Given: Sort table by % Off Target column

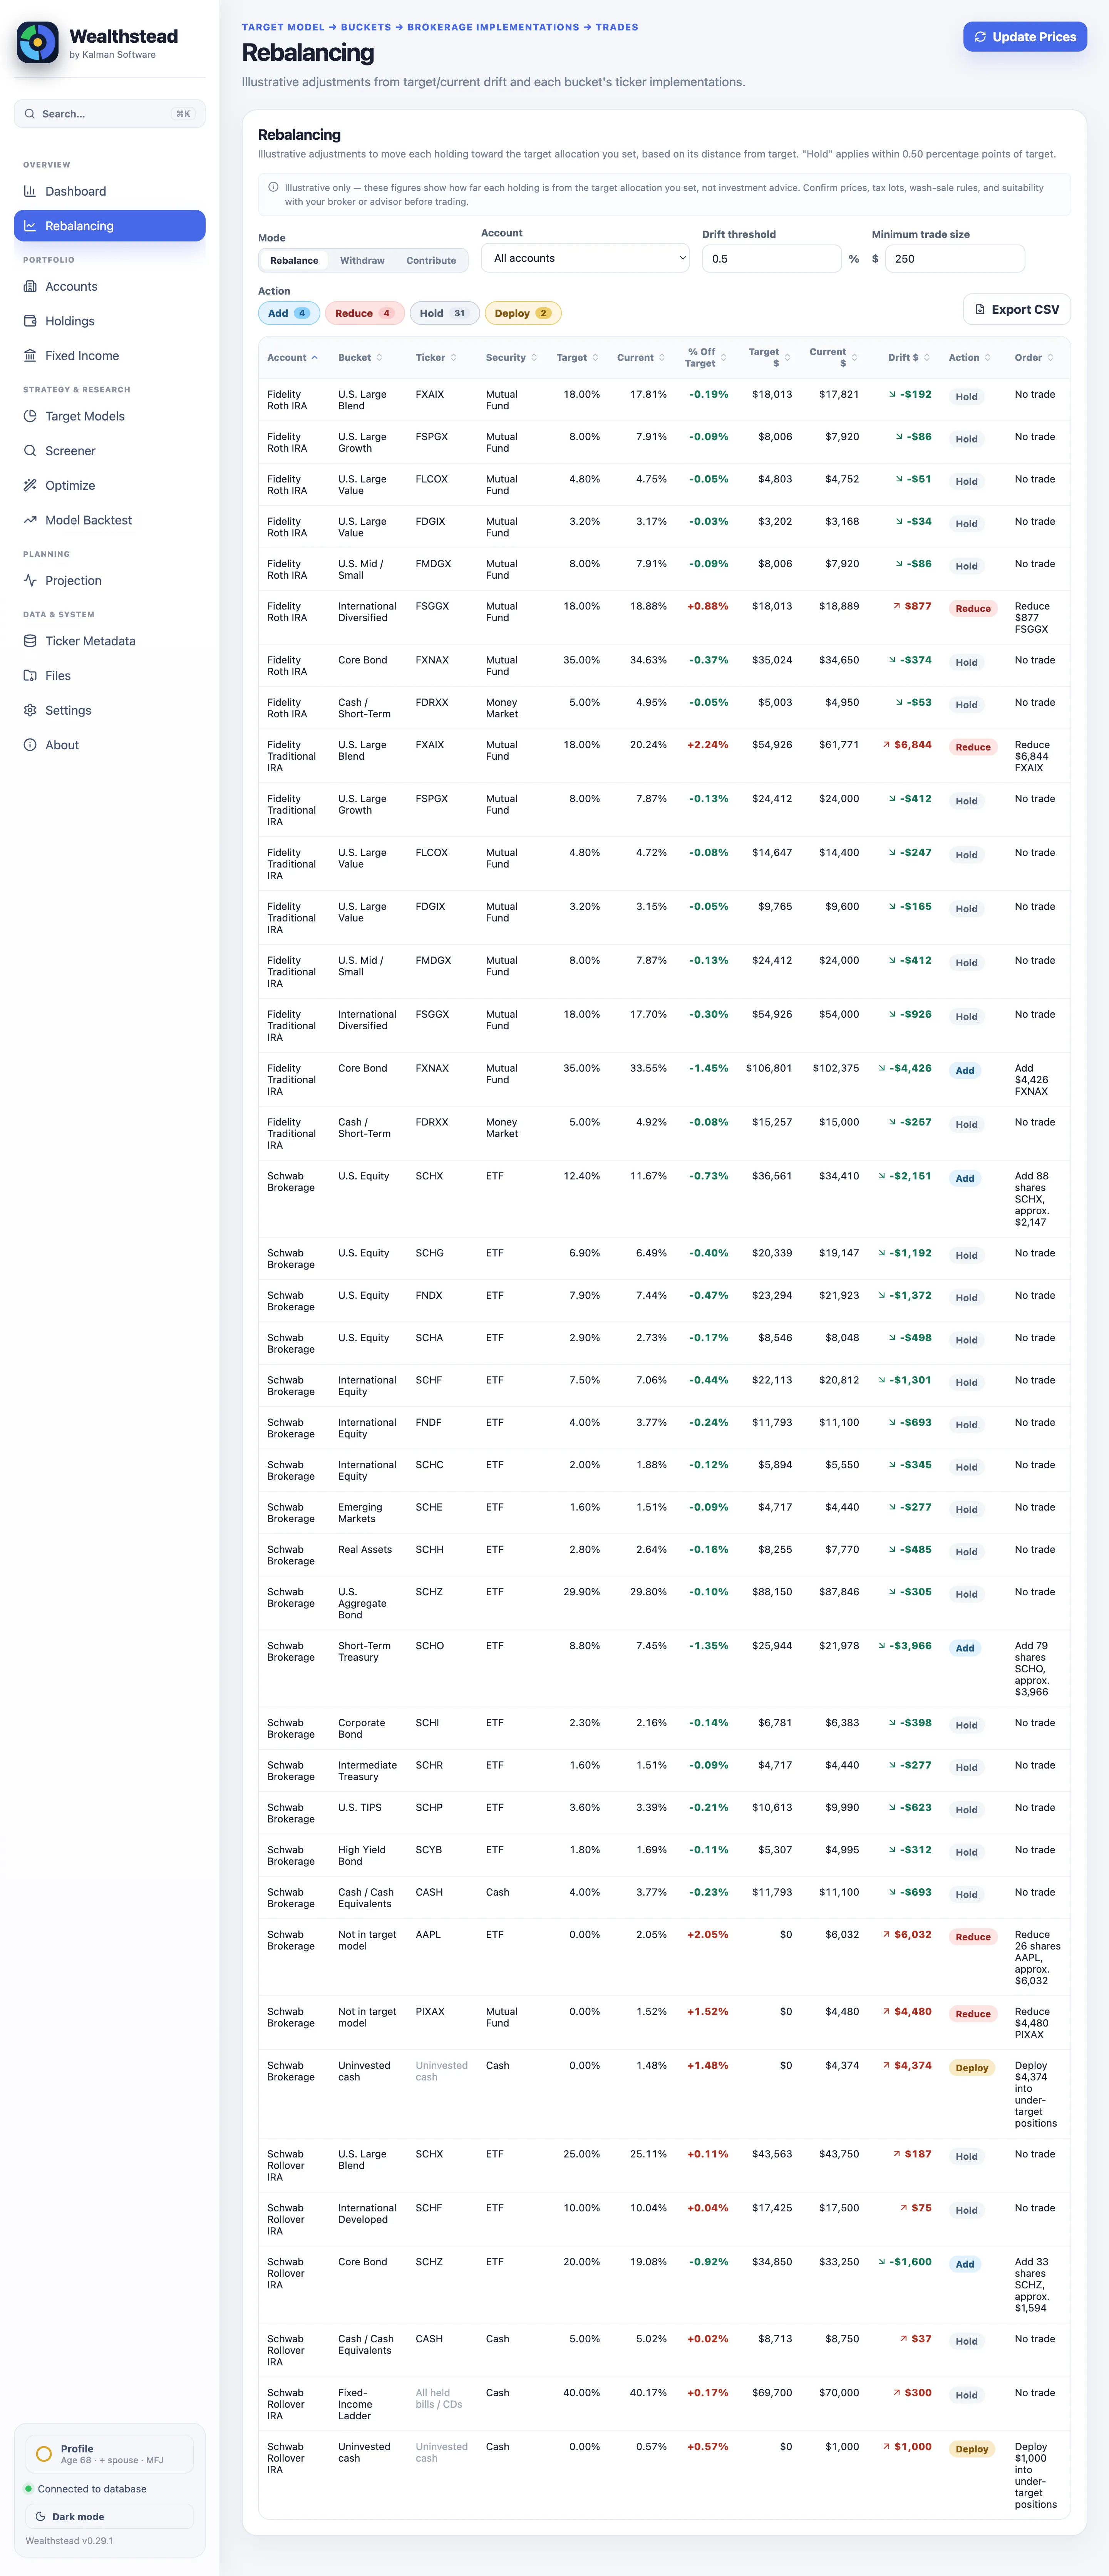Looking at the screenshot, I should tap(706, 358).
